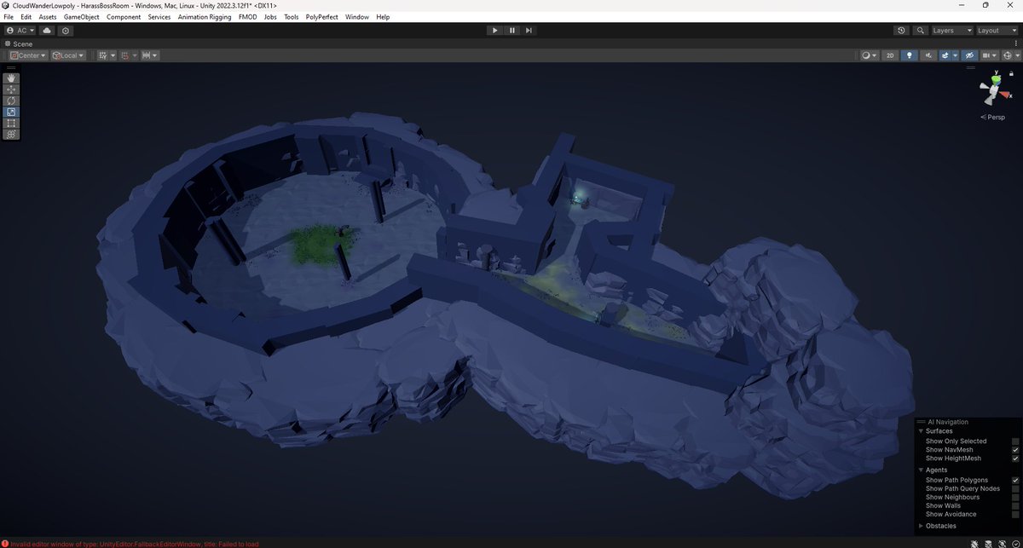Open Unity Cloud services icon
The height and width of the screenshot is (548, 1023).
47,30
